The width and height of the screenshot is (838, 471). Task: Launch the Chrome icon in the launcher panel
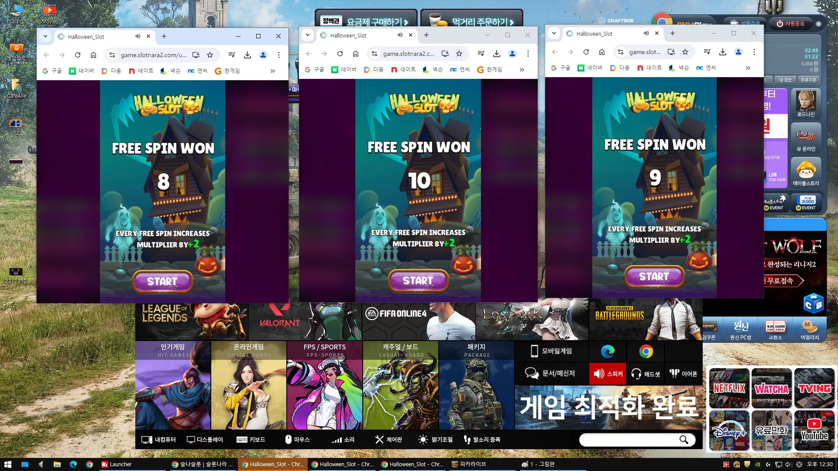646,352
